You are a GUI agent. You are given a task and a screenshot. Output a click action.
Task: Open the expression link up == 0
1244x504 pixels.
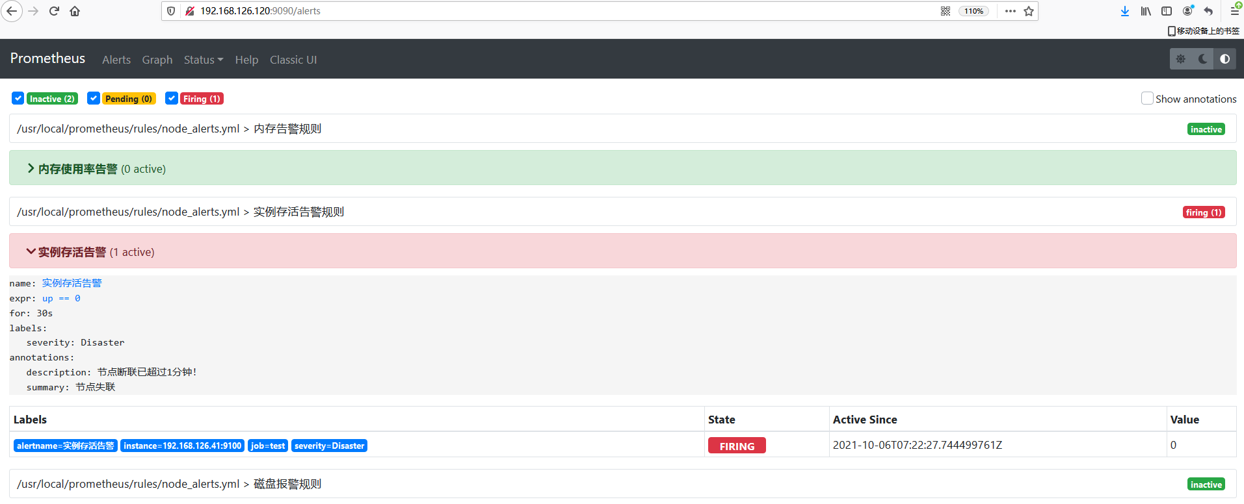[x=61, y=298]
